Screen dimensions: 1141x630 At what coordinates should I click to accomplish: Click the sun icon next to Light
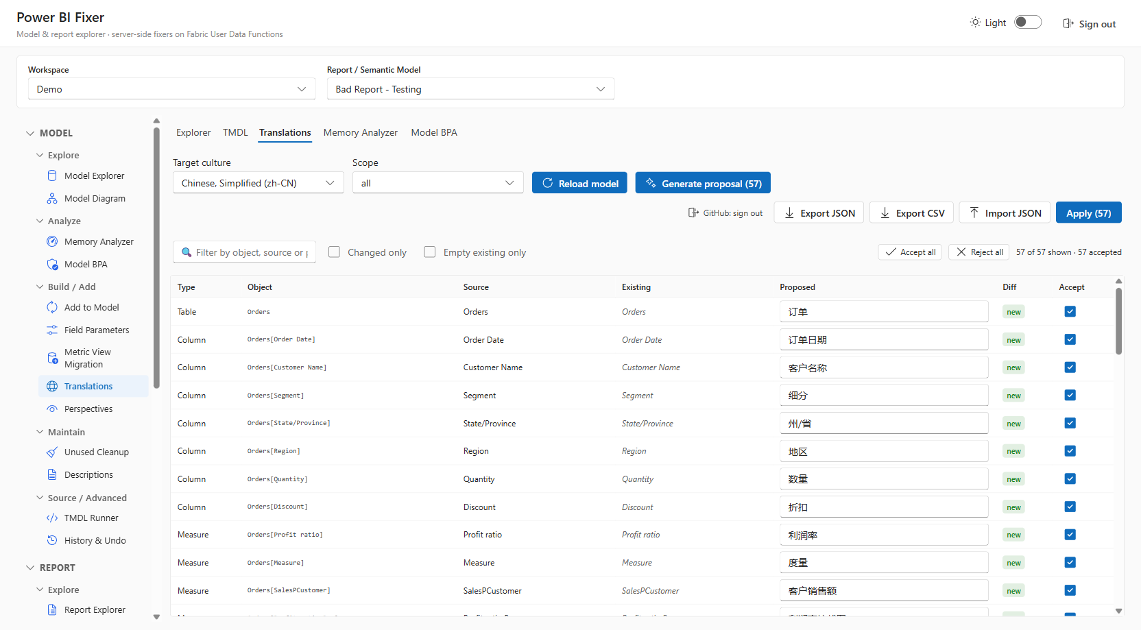(x=975, y=23)
